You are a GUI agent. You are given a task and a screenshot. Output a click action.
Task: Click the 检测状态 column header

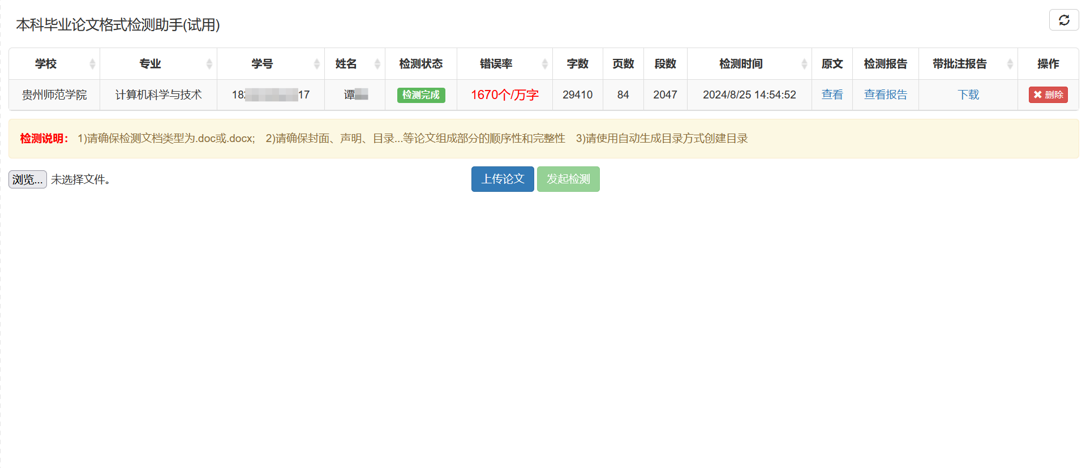(420, 64)
